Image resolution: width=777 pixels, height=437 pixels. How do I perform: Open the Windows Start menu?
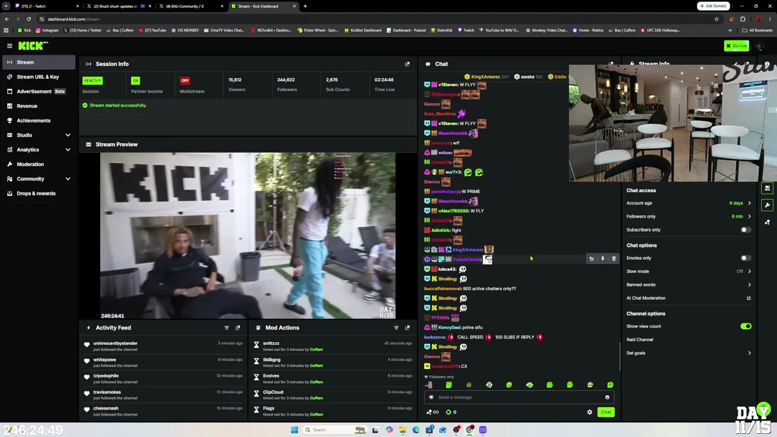294,430
